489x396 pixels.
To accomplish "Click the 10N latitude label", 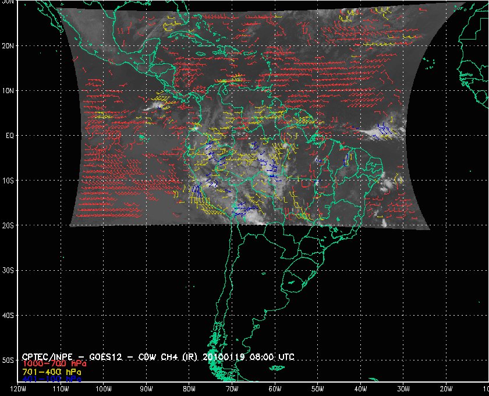I will click(x=8, y=90).
